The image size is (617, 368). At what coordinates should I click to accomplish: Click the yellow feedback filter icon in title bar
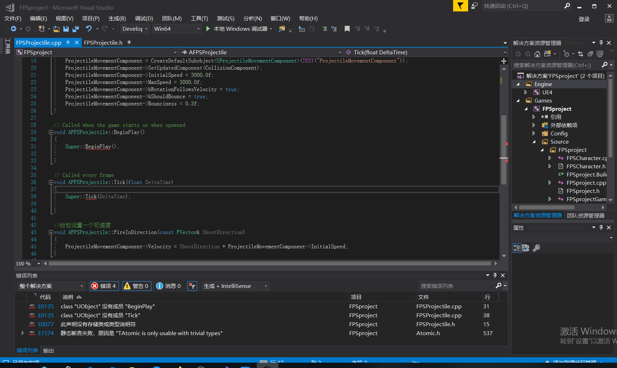tap(461, 6)
